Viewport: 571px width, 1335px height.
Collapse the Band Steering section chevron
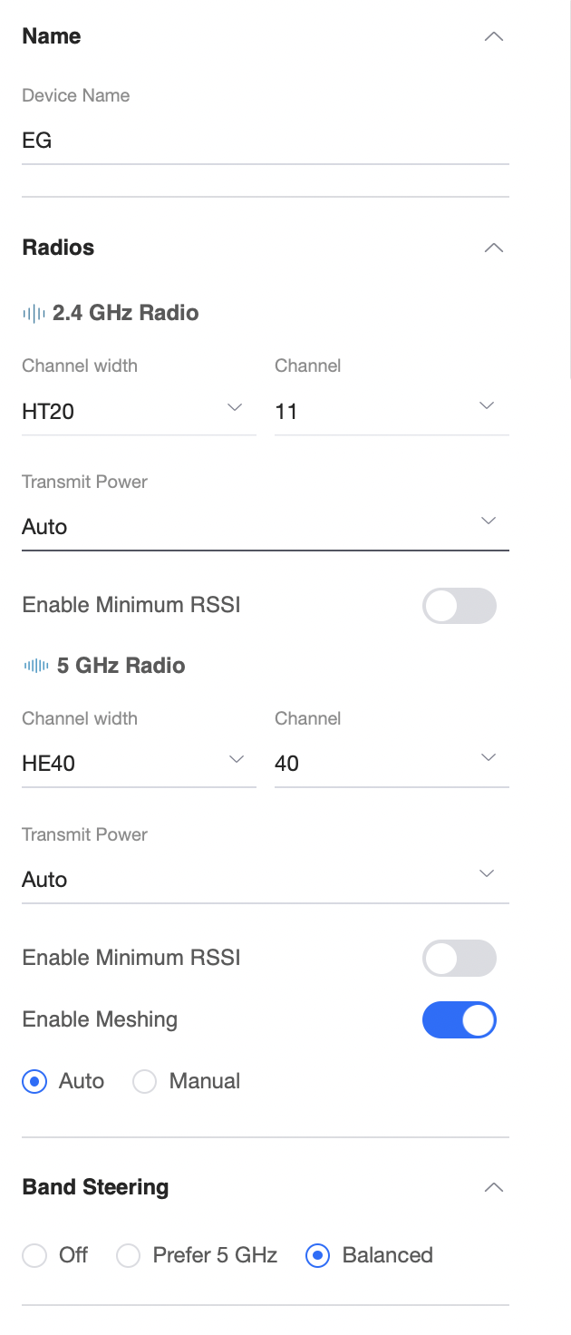point(493,1187)
